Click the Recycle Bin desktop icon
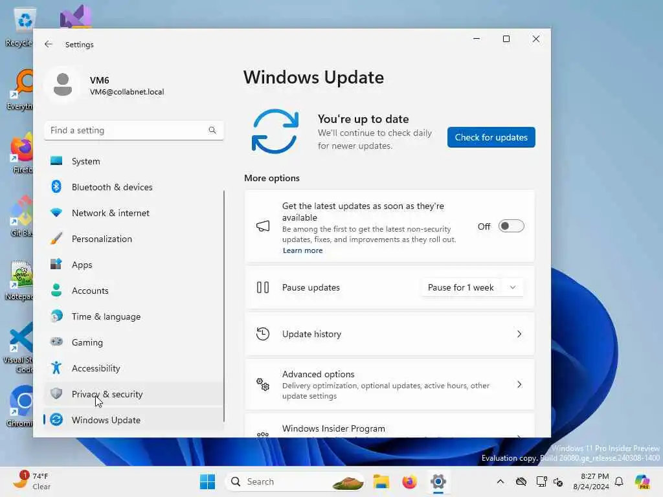This screenshot has width=663, height=497. [x=20, y=28]
